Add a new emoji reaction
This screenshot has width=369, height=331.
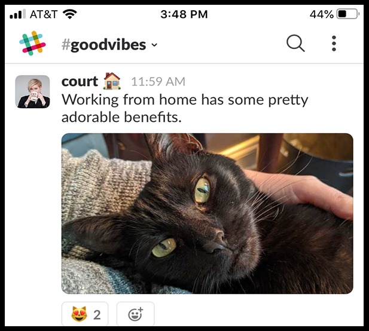click(136, 314)
